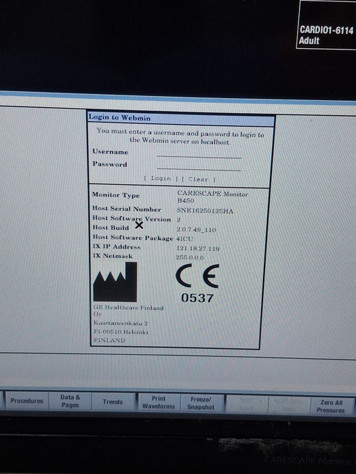Click IP address 121.18.27.119
Image resolution: width=356 pixels, height=474 pixels.
point(198,249)
